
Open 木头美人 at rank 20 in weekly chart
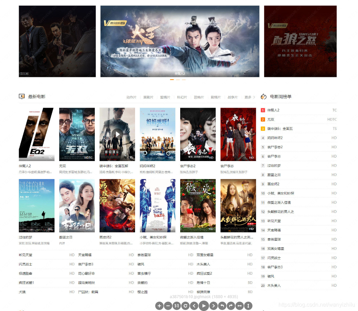pyautogui.click(x=274, y=285)
